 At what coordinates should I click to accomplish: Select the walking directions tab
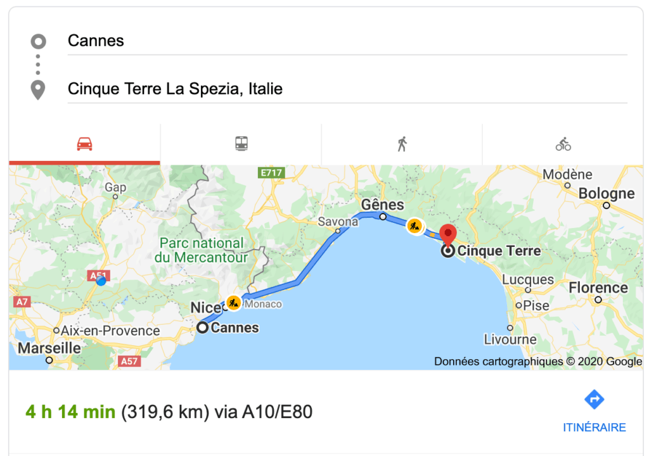pyautogui.click(x=402, y=144)
